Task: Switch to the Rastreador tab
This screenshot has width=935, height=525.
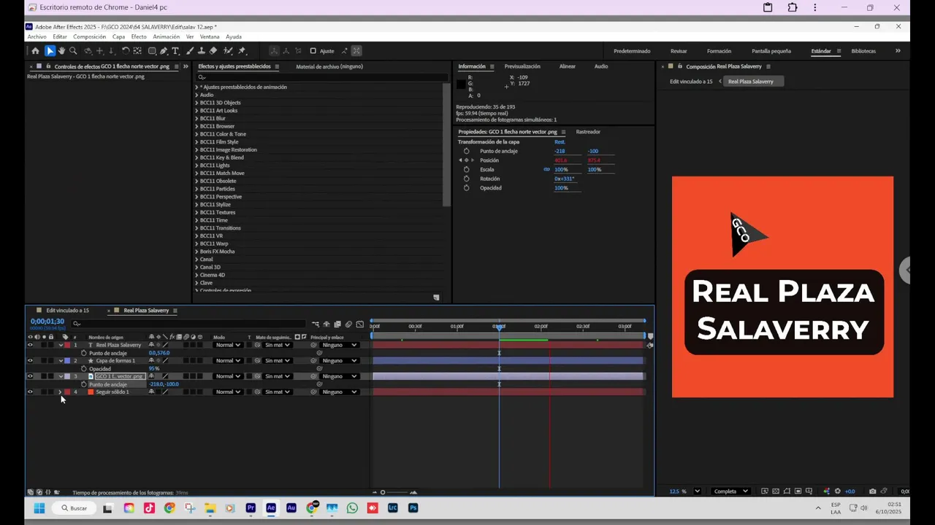Action: pos(588,132)
